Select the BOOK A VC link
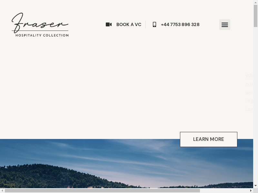Viewport: 258px width, 193px height. click(129, 24)
